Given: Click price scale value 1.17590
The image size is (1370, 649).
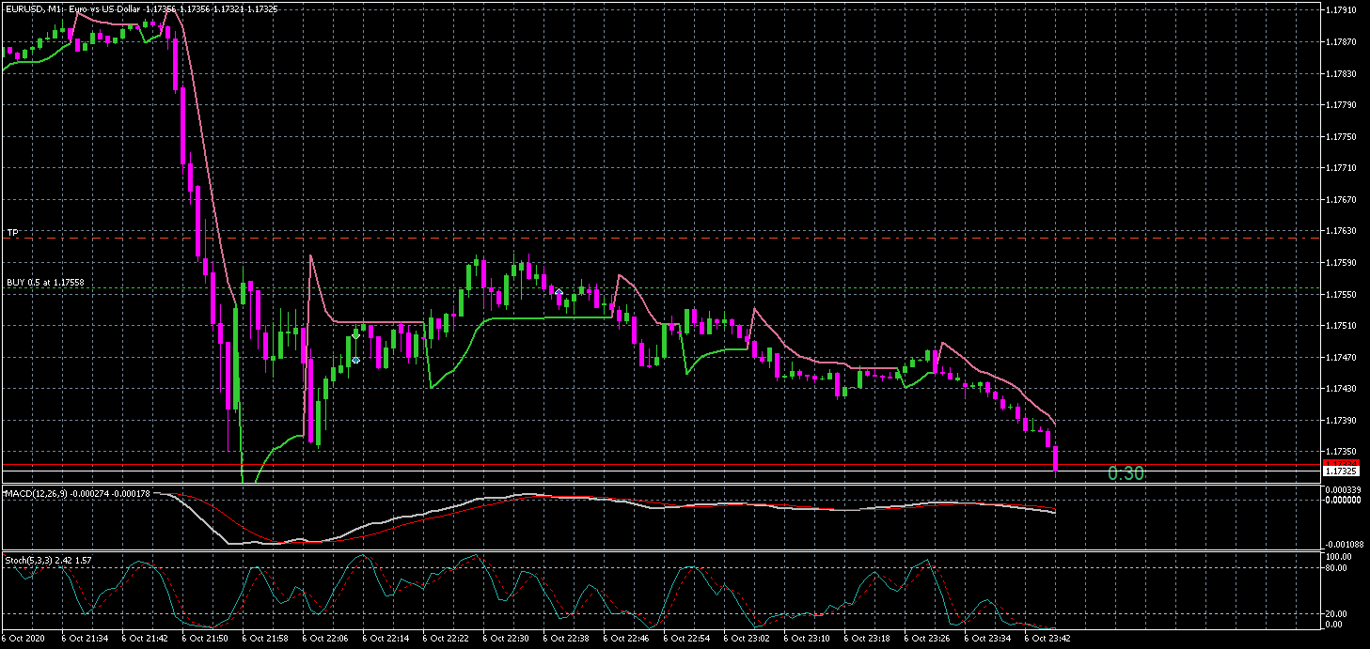Looking at the screenshot, I should tap(1340, 263).
